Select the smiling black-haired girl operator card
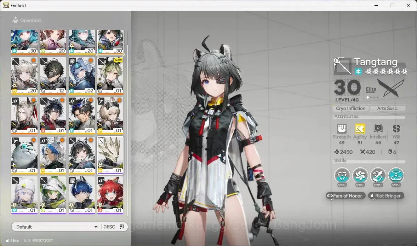 point(82,156)
